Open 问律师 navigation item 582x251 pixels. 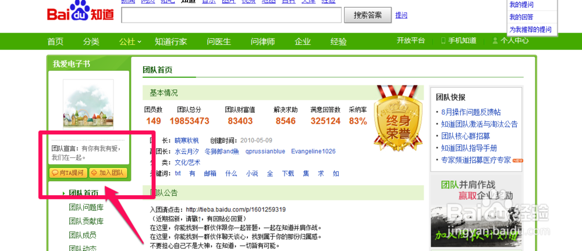click(x=263, y=41)
